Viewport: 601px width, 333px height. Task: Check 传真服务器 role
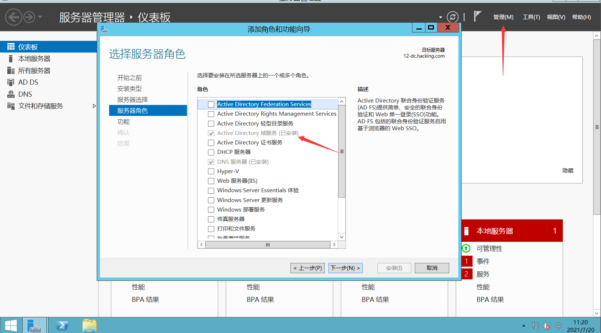pos(211,219)
